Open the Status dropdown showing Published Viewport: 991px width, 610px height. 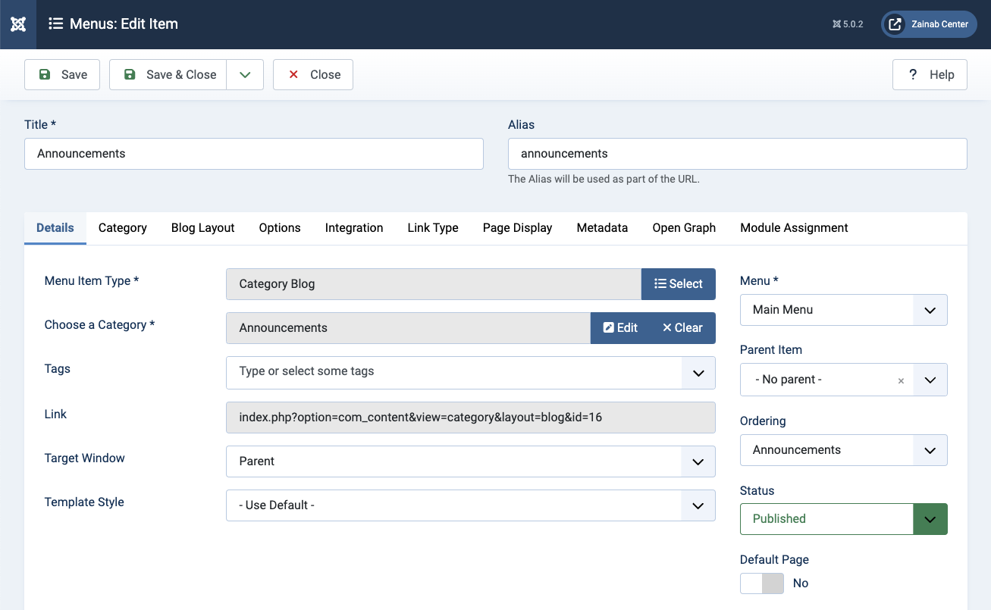point(843,518)
